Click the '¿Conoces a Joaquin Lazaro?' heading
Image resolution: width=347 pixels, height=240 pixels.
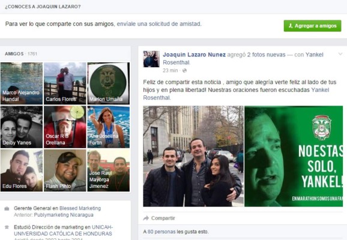click(43, 7)
